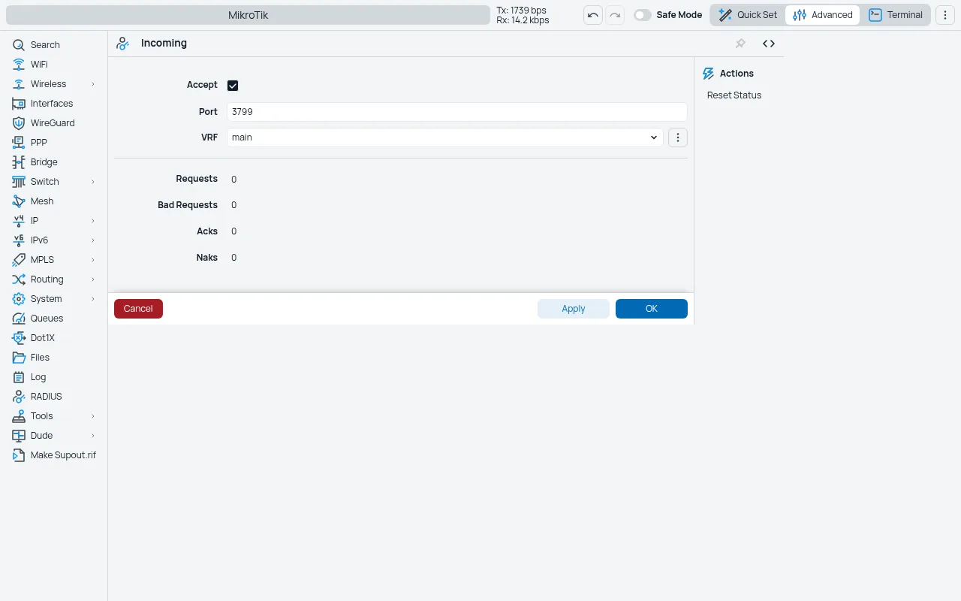This screenshot has height=601, width=961.
Task: Click the Make Supout.rif icon
Action: (19, 455)
